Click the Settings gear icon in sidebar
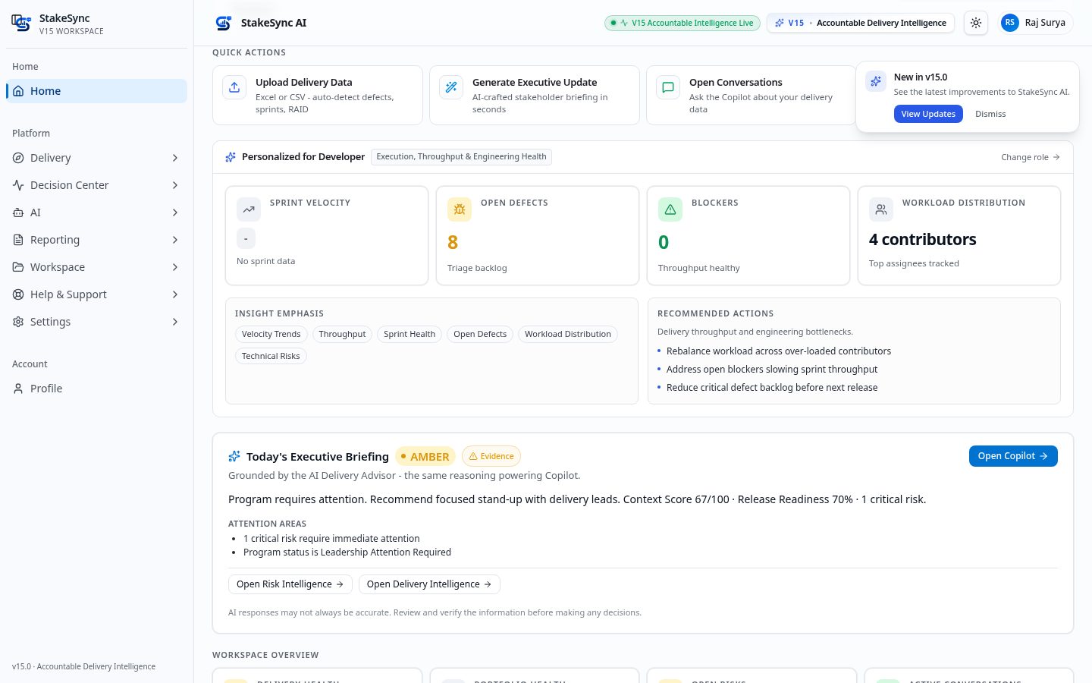This screenshot has width=1092, height=683. pos(18,322)
